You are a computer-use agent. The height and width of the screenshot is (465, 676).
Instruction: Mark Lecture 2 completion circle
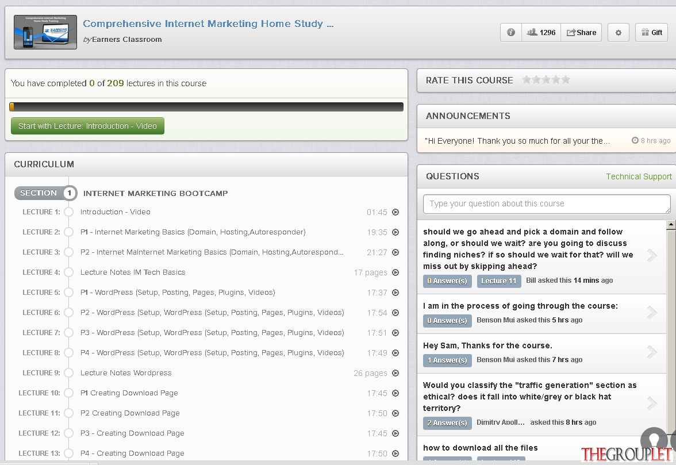68,232
